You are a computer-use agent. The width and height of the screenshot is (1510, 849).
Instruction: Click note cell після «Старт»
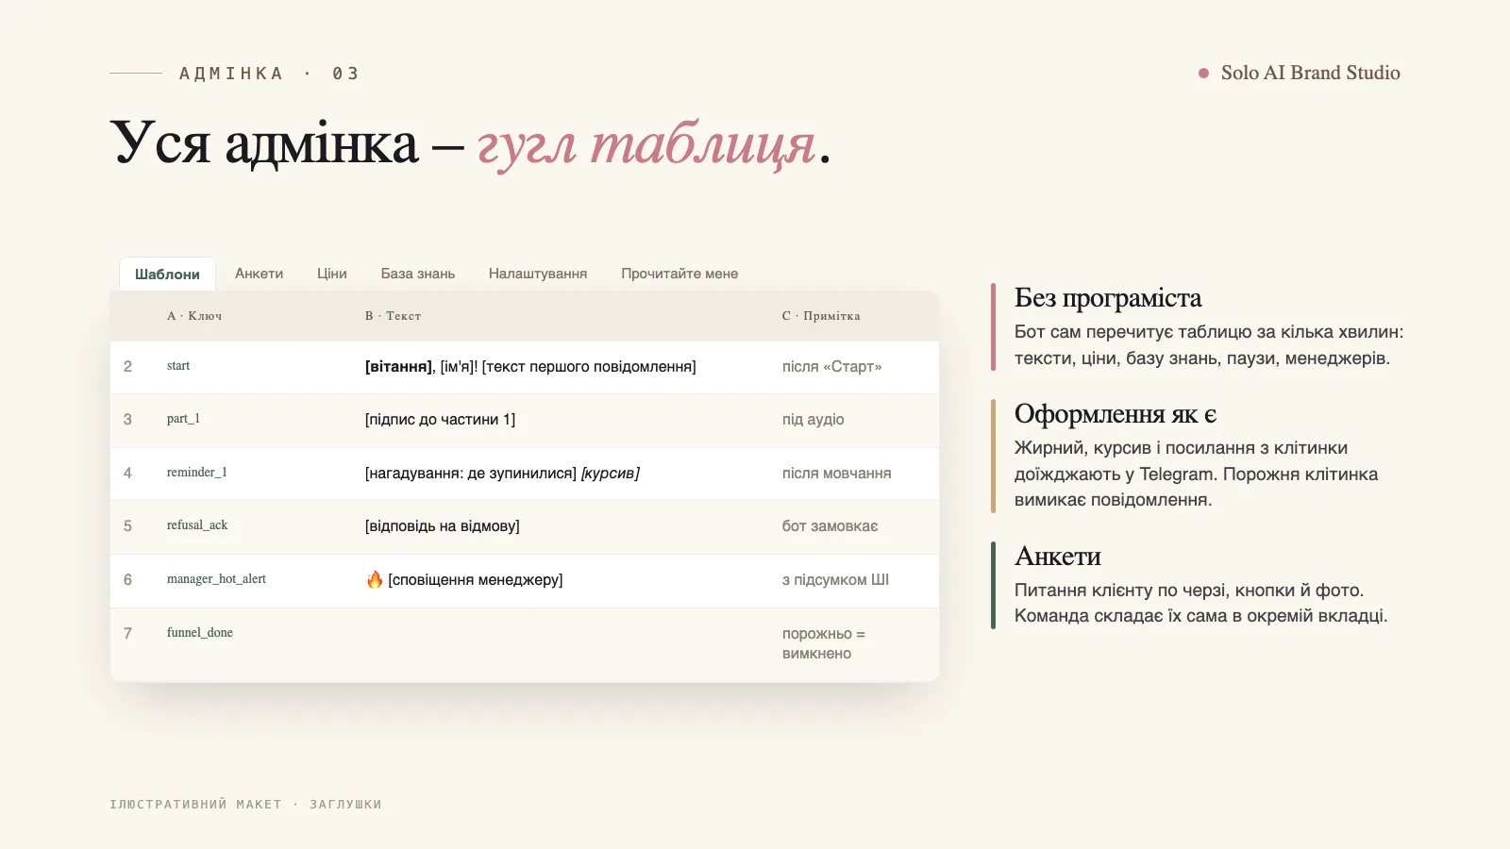[x=831, y=367]
